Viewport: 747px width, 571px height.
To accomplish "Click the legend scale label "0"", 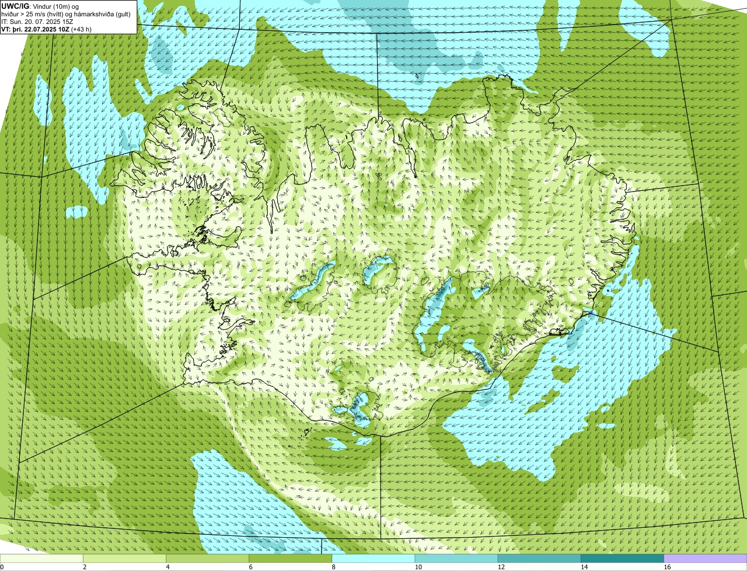I will click(x=2, y=567).
